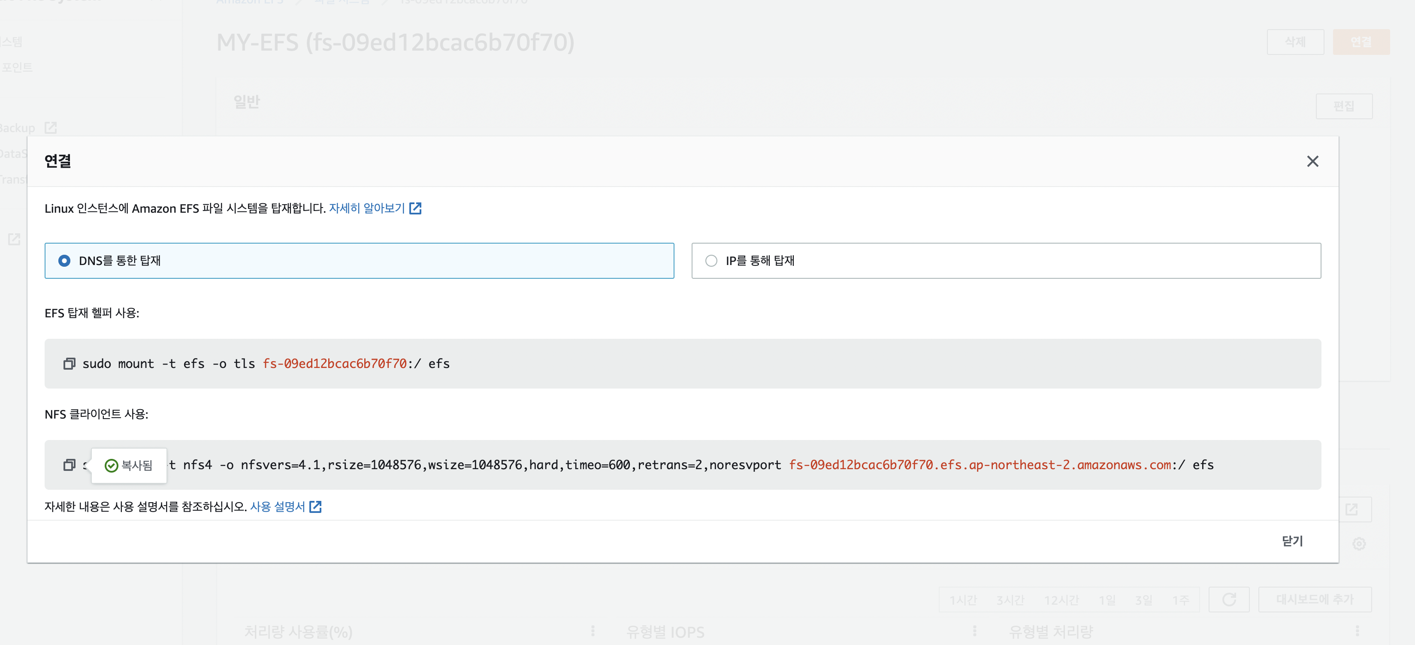Select the 1일 time range
This screenshot has height=645, width=1415.
(1107, 600)
